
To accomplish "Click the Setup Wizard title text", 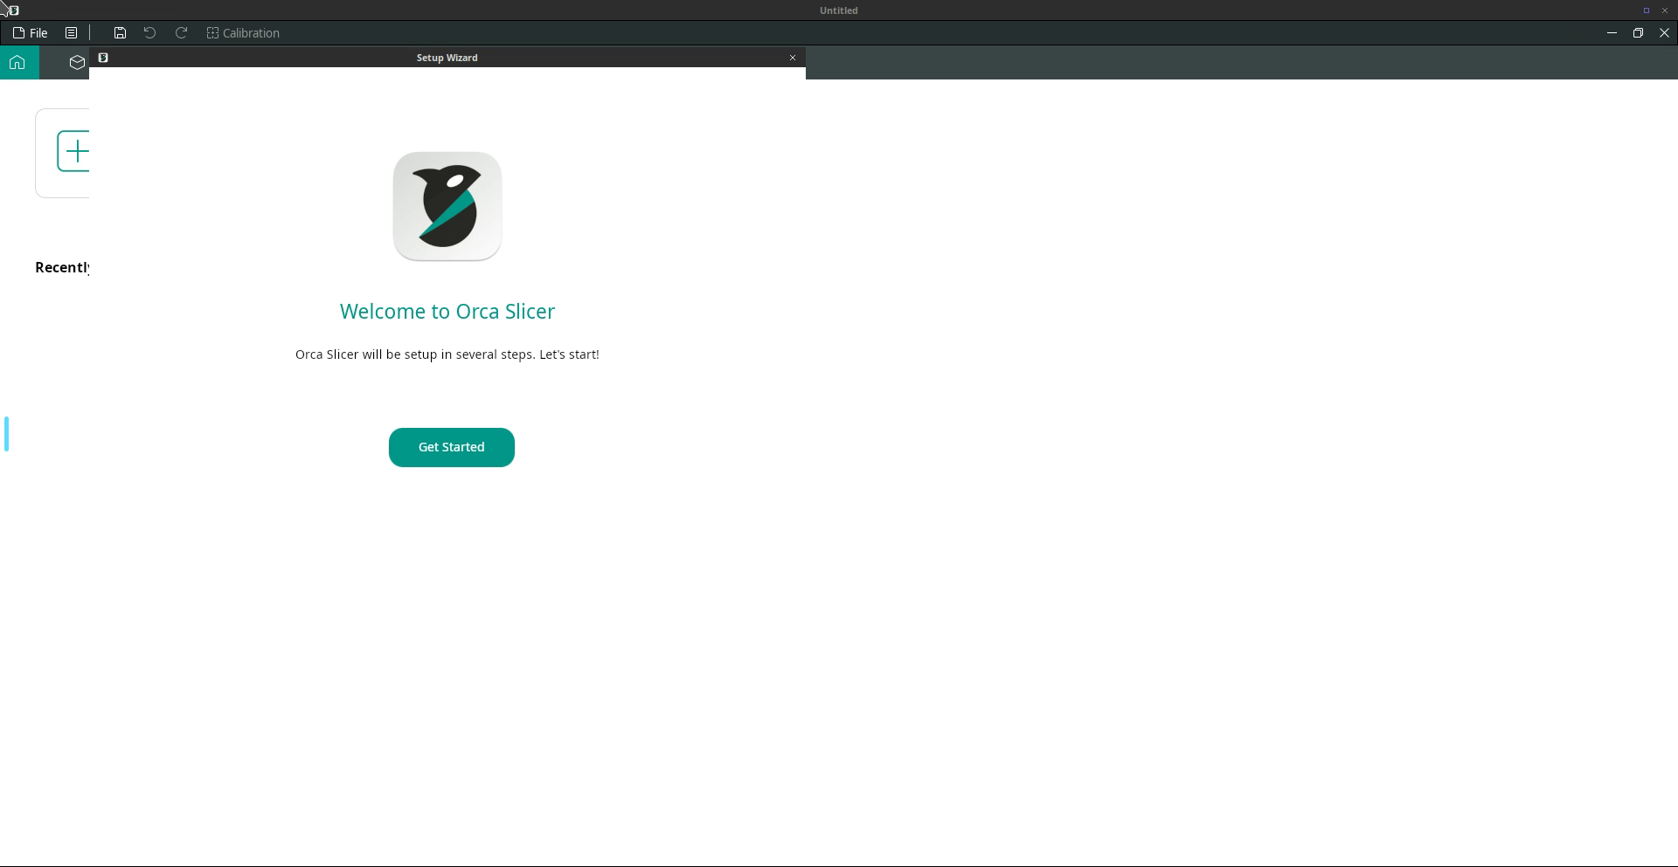I will pos(447,58).
